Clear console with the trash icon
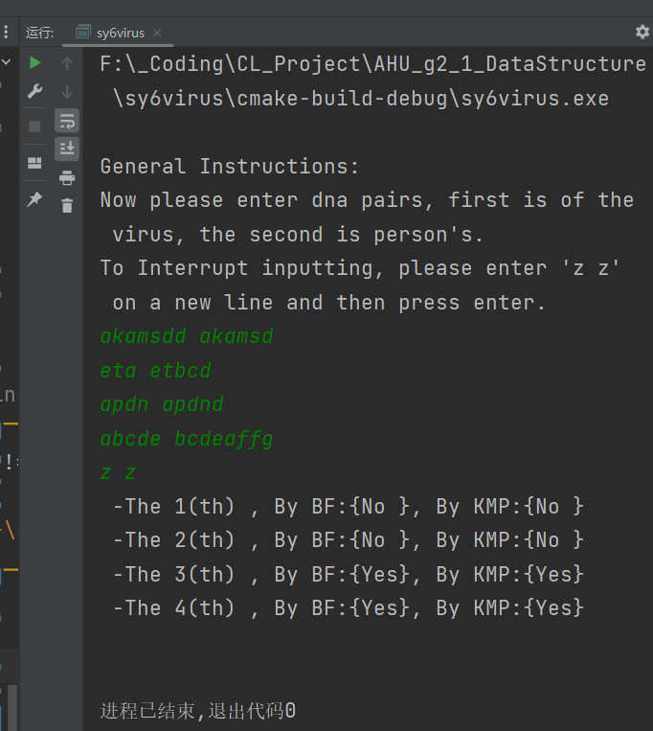The width and height of the screenshot is (653, 731). 67,205
